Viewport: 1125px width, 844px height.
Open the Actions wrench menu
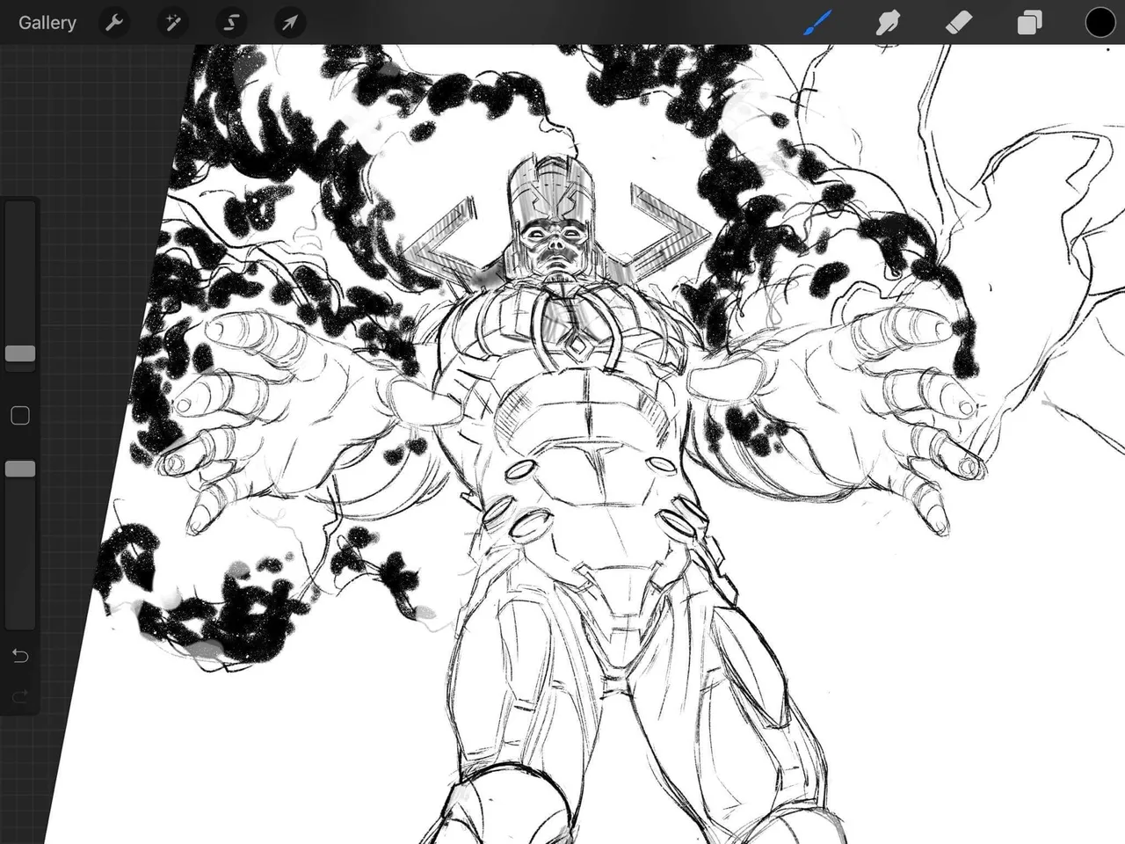tap(114, 23)
